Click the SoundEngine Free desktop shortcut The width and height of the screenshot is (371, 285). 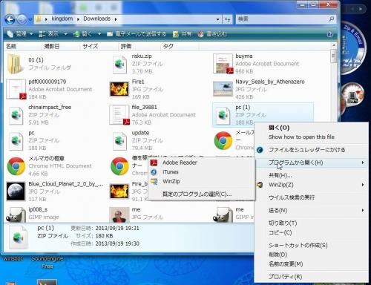point(47,263)
